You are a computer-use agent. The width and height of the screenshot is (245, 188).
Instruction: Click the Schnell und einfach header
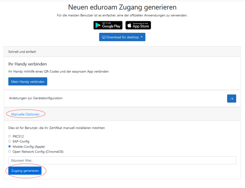22,52
